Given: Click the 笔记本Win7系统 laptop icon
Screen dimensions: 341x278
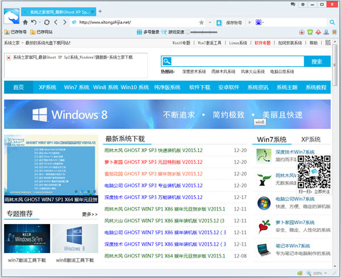Looking at the screenshot, I should (264, 250).
